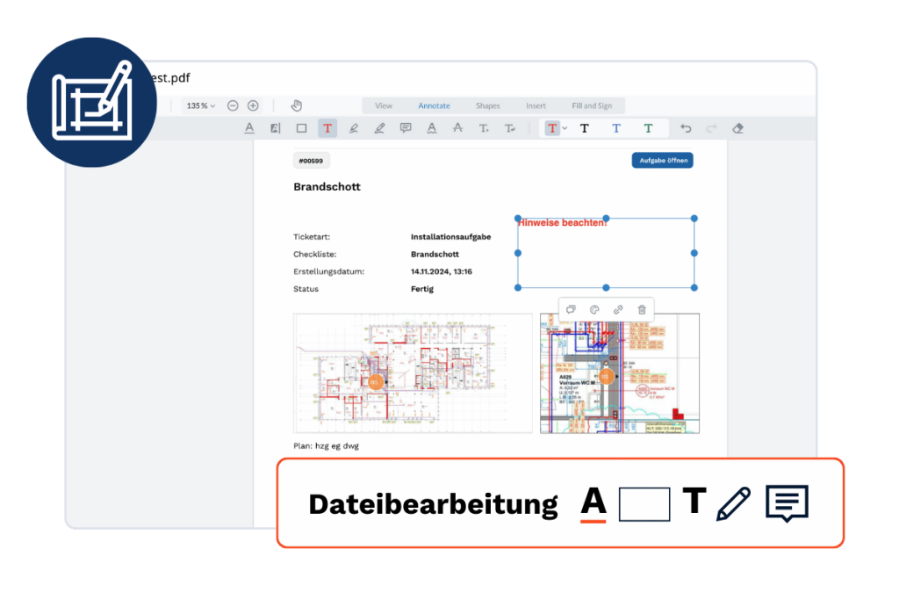The height and width of the screenshot is (600, 899).
Task: Click the floor plan thumbnail on left
Action: [x=413, y=373]
